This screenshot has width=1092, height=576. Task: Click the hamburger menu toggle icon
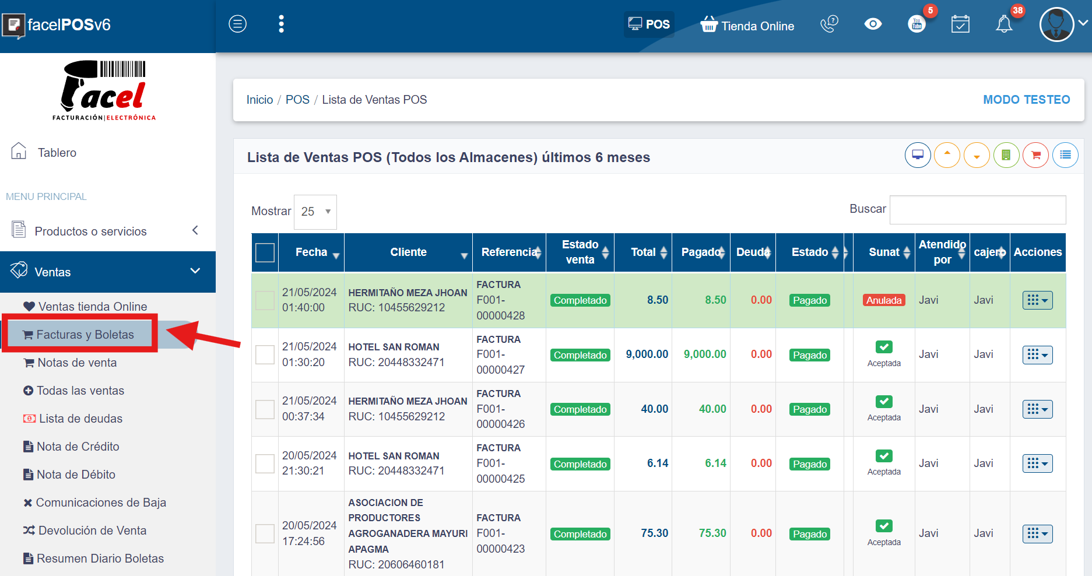tap(237, 24)
